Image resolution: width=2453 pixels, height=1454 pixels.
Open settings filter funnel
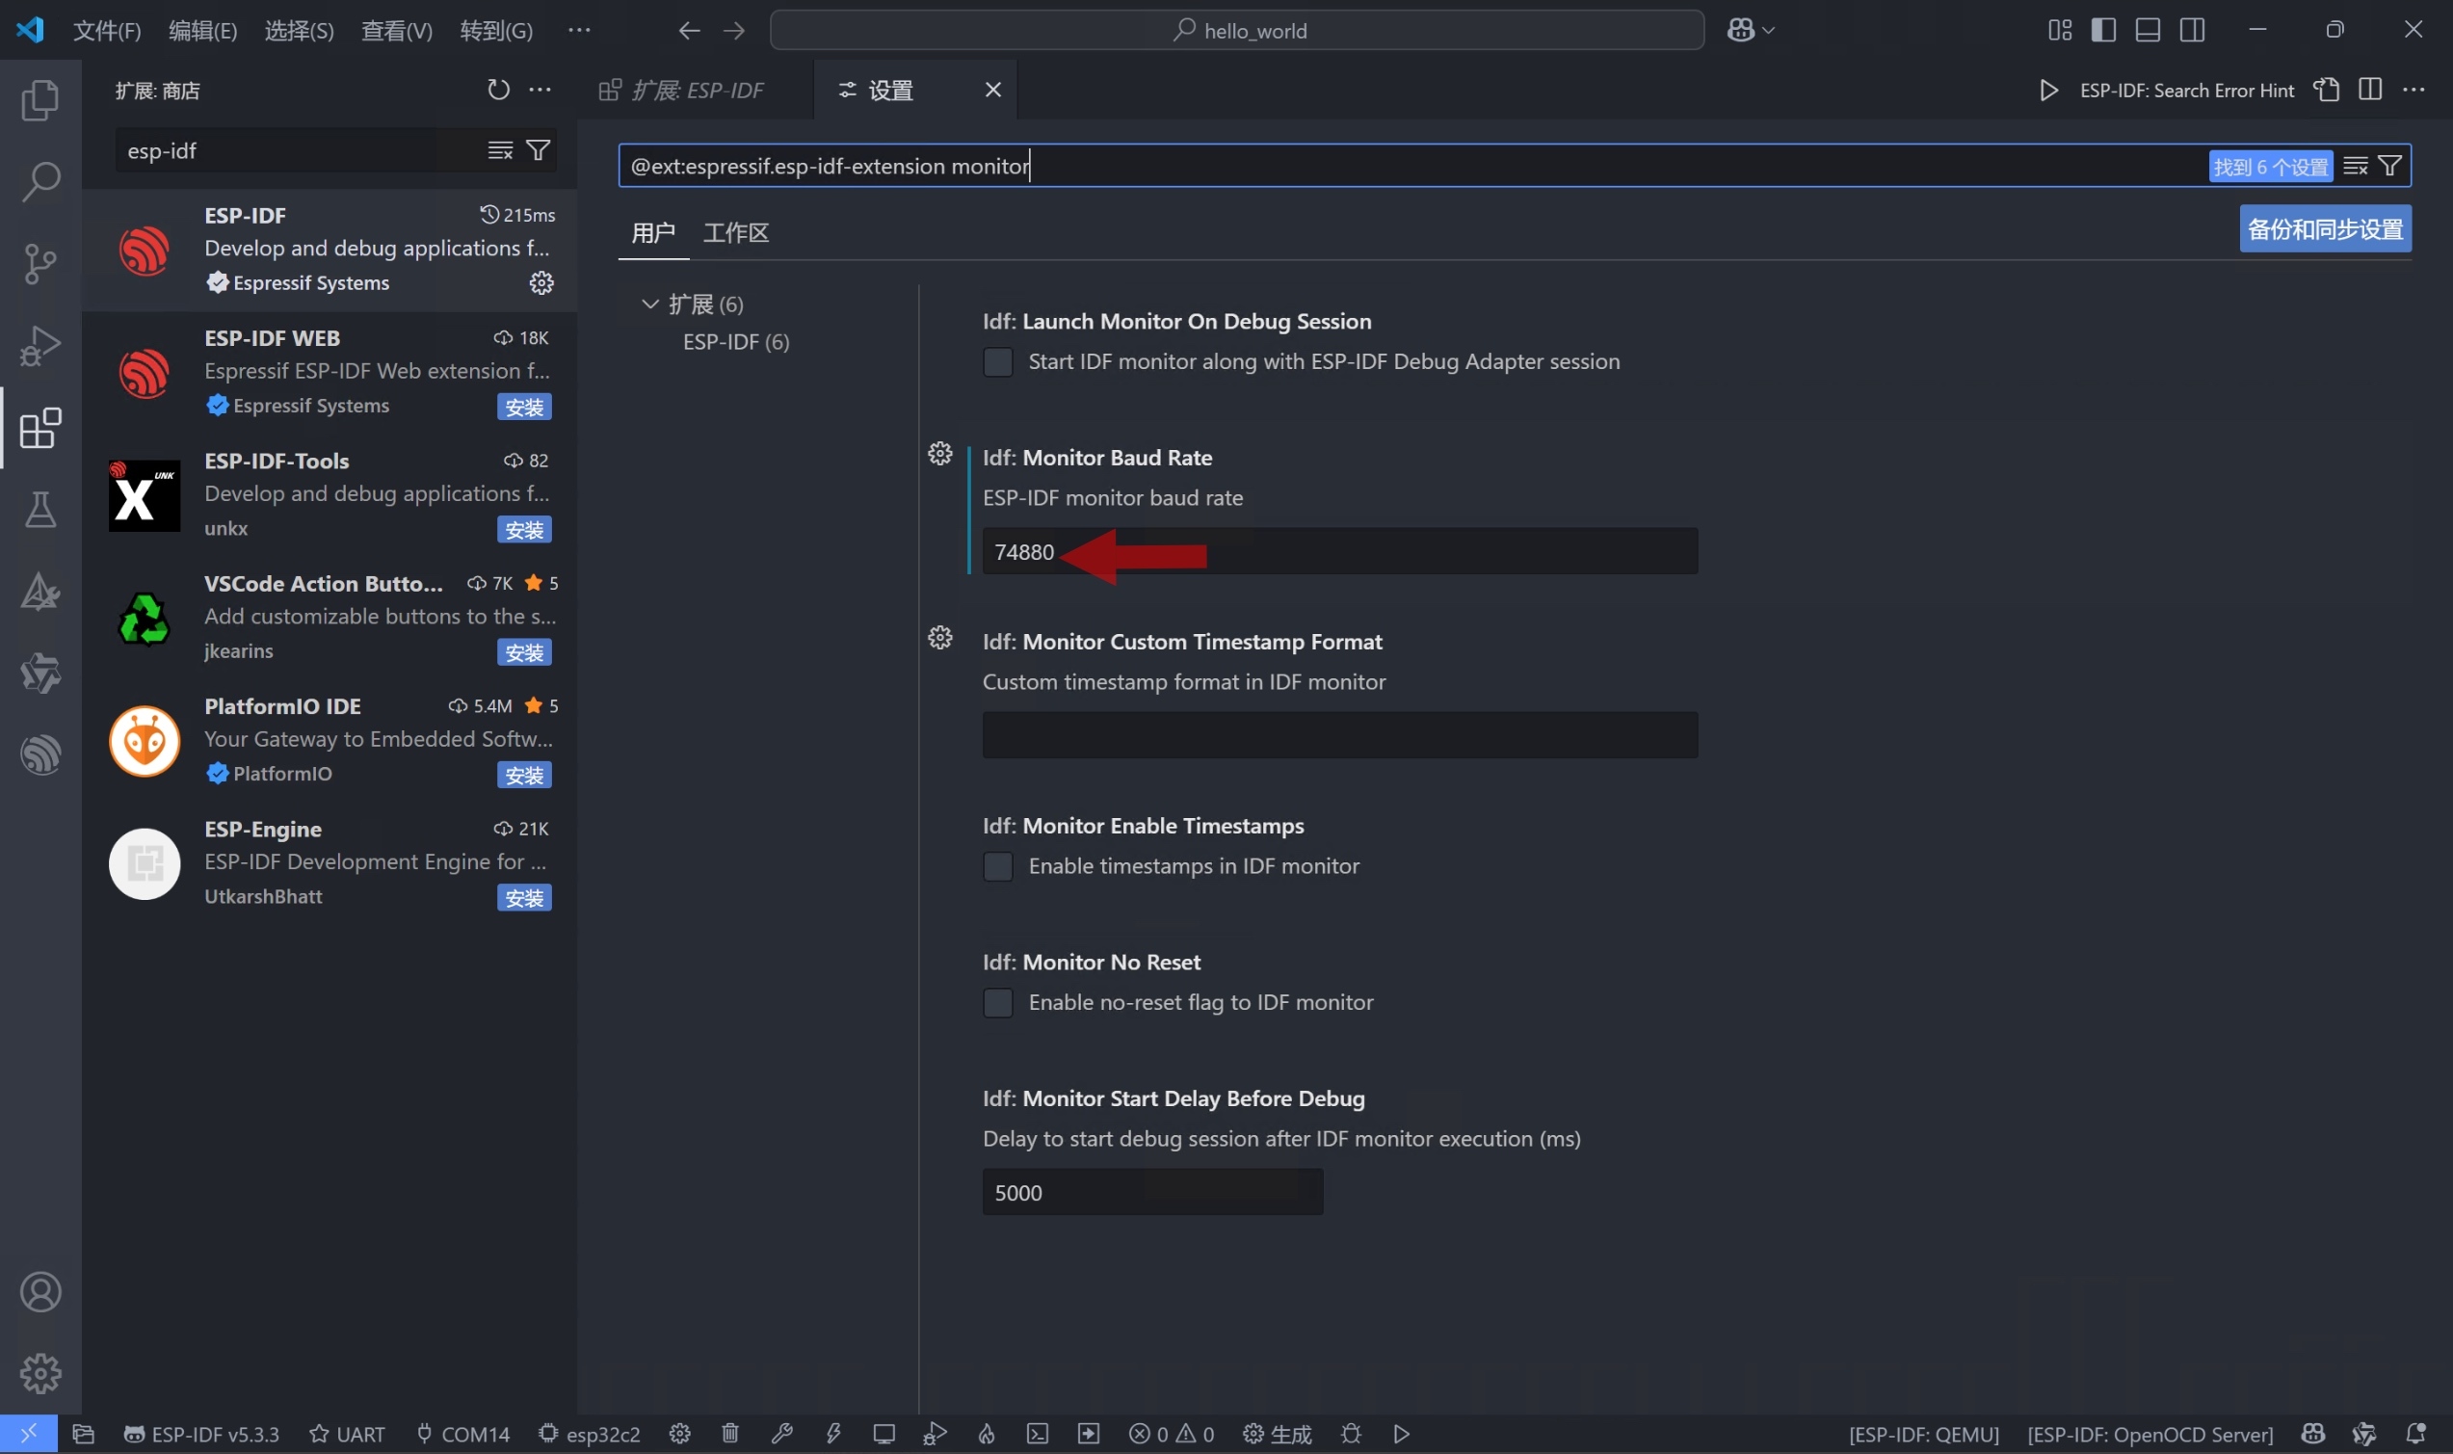click(2390, 167)
